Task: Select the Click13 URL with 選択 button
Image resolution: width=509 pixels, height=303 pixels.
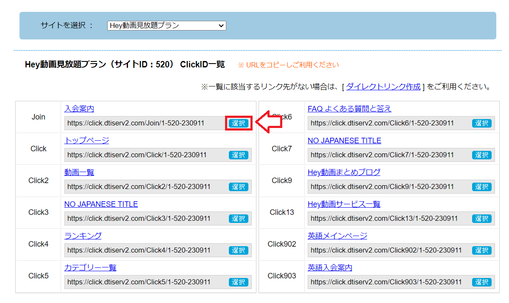Action: tap(482, 219)
